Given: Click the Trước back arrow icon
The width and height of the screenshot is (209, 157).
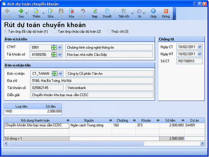Looking at the screenshot, I should [x=7, y=11].
